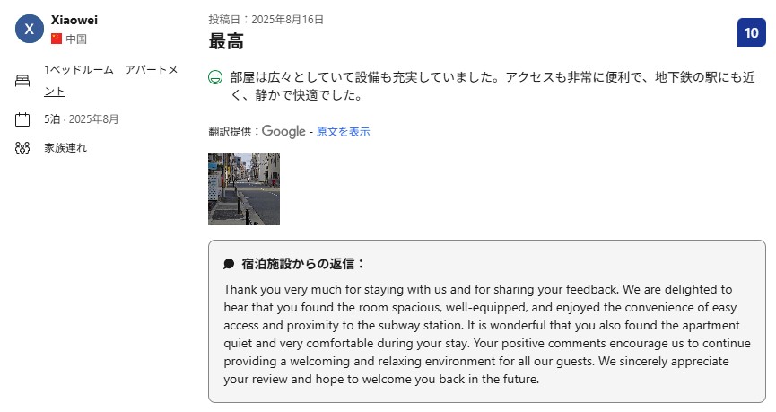
Task: Click the family group icon
Action: click(22, 148)
